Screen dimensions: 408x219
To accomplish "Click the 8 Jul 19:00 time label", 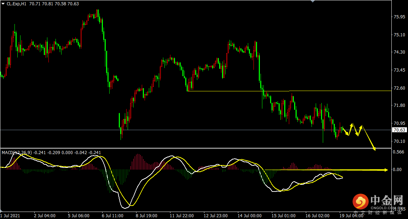I will point(146,215).
